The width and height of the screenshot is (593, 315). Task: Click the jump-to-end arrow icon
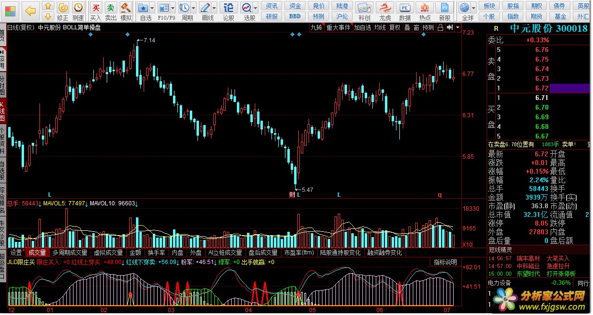click(449, 27)
